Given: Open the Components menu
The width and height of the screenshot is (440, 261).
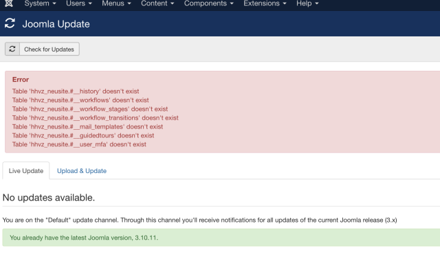Looking at the screenshot, I should click(209, 3).
